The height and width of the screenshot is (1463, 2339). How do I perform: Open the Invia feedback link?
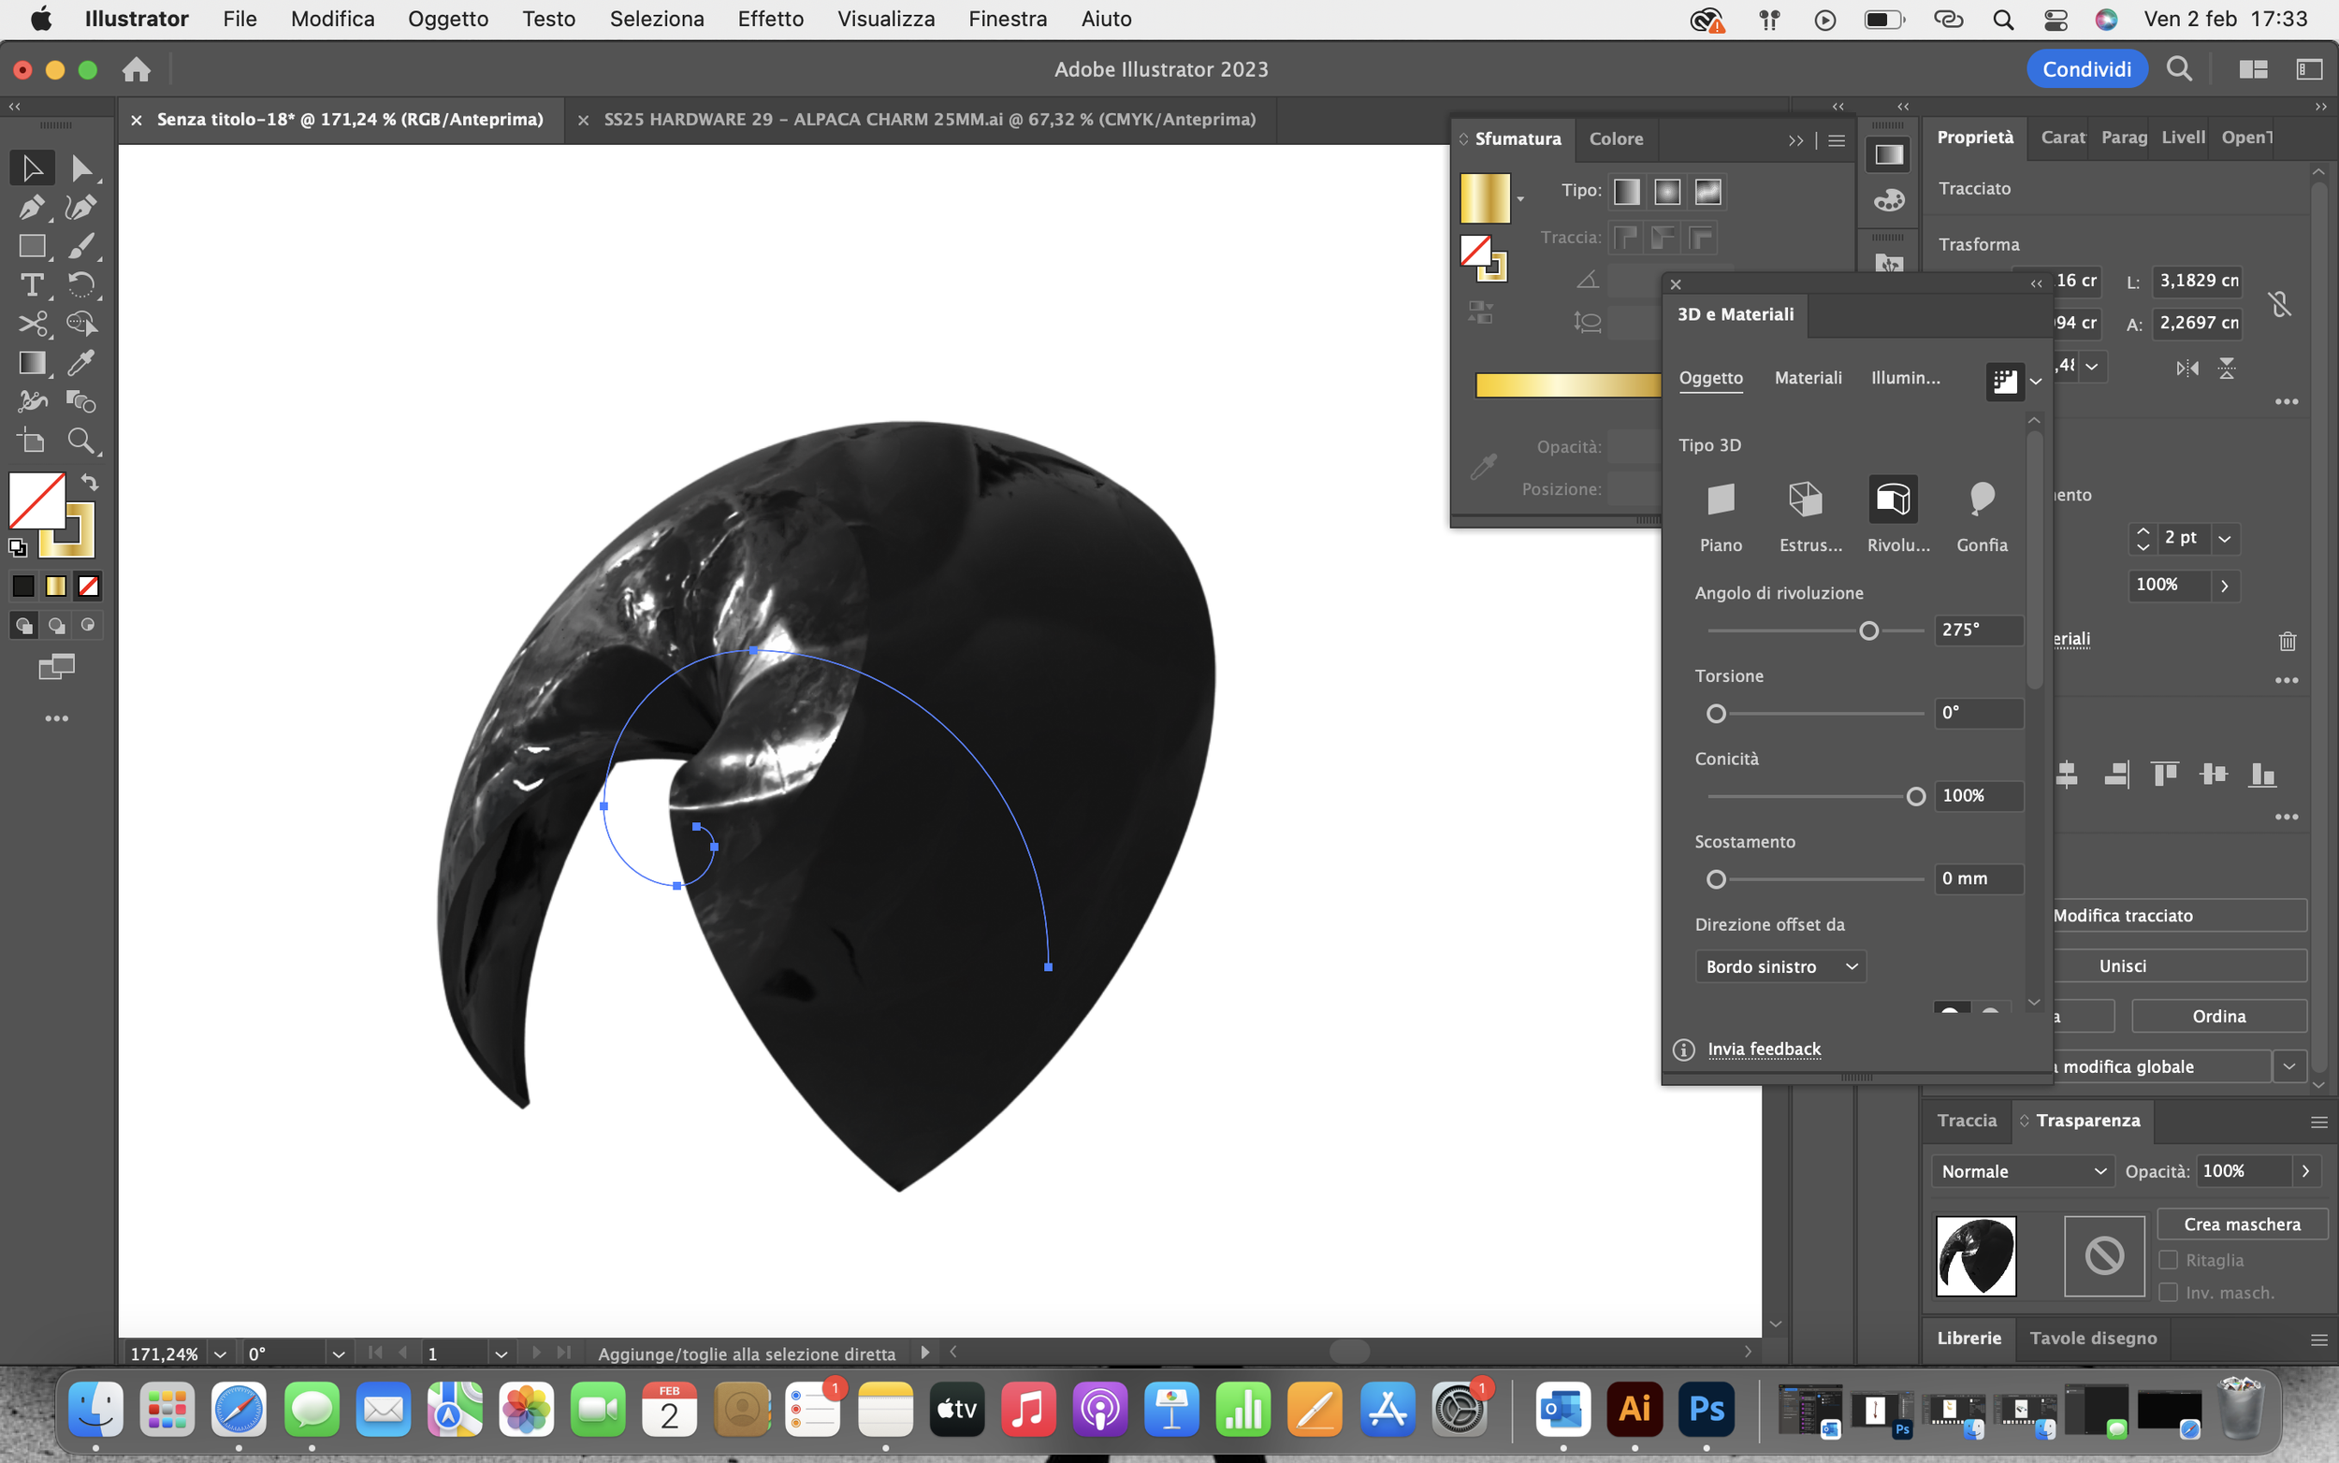pyautogui.click(x=1764, y=1049)
